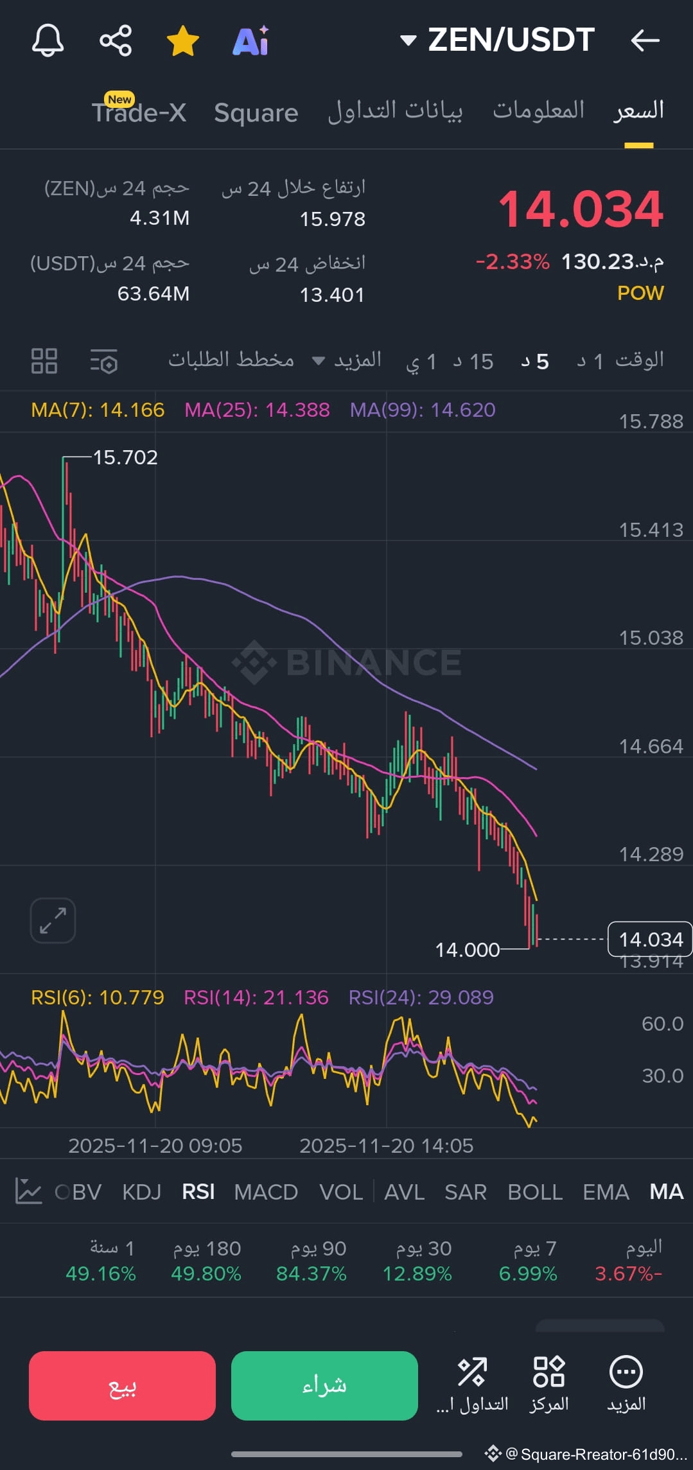This screenshot has width=693, height=1470.
Task: Open the المركز hub icon
Action: pos(549,1384)
